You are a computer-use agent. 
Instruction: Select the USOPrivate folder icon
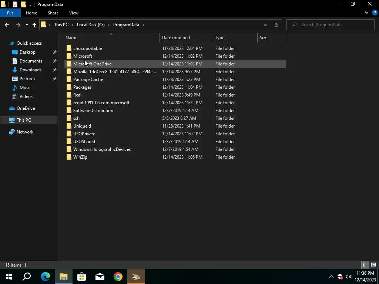tap(69, 134)
